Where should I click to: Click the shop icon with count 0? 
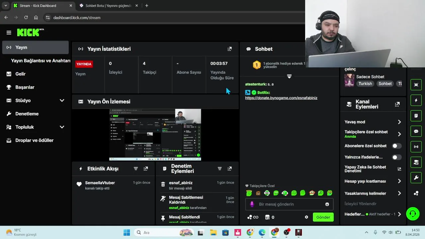click(x=270, y=217)
